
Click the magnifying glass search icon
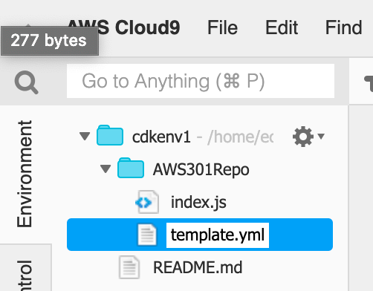click(27, 82)
